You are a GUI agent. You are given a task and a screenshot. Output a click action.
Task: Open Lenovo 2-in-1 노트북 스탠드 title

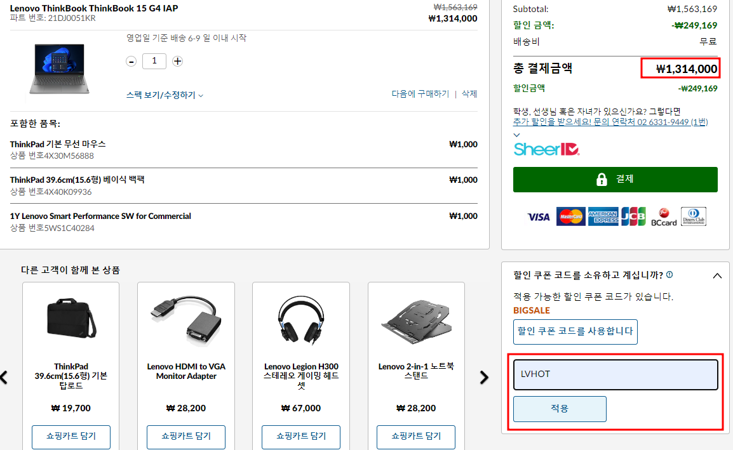(x=416, y=371)
